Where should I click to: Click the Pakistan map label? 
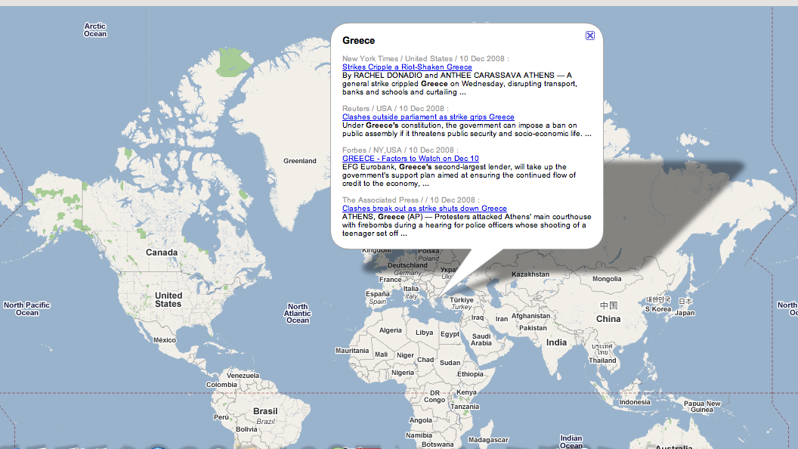(x=533, y=328)
